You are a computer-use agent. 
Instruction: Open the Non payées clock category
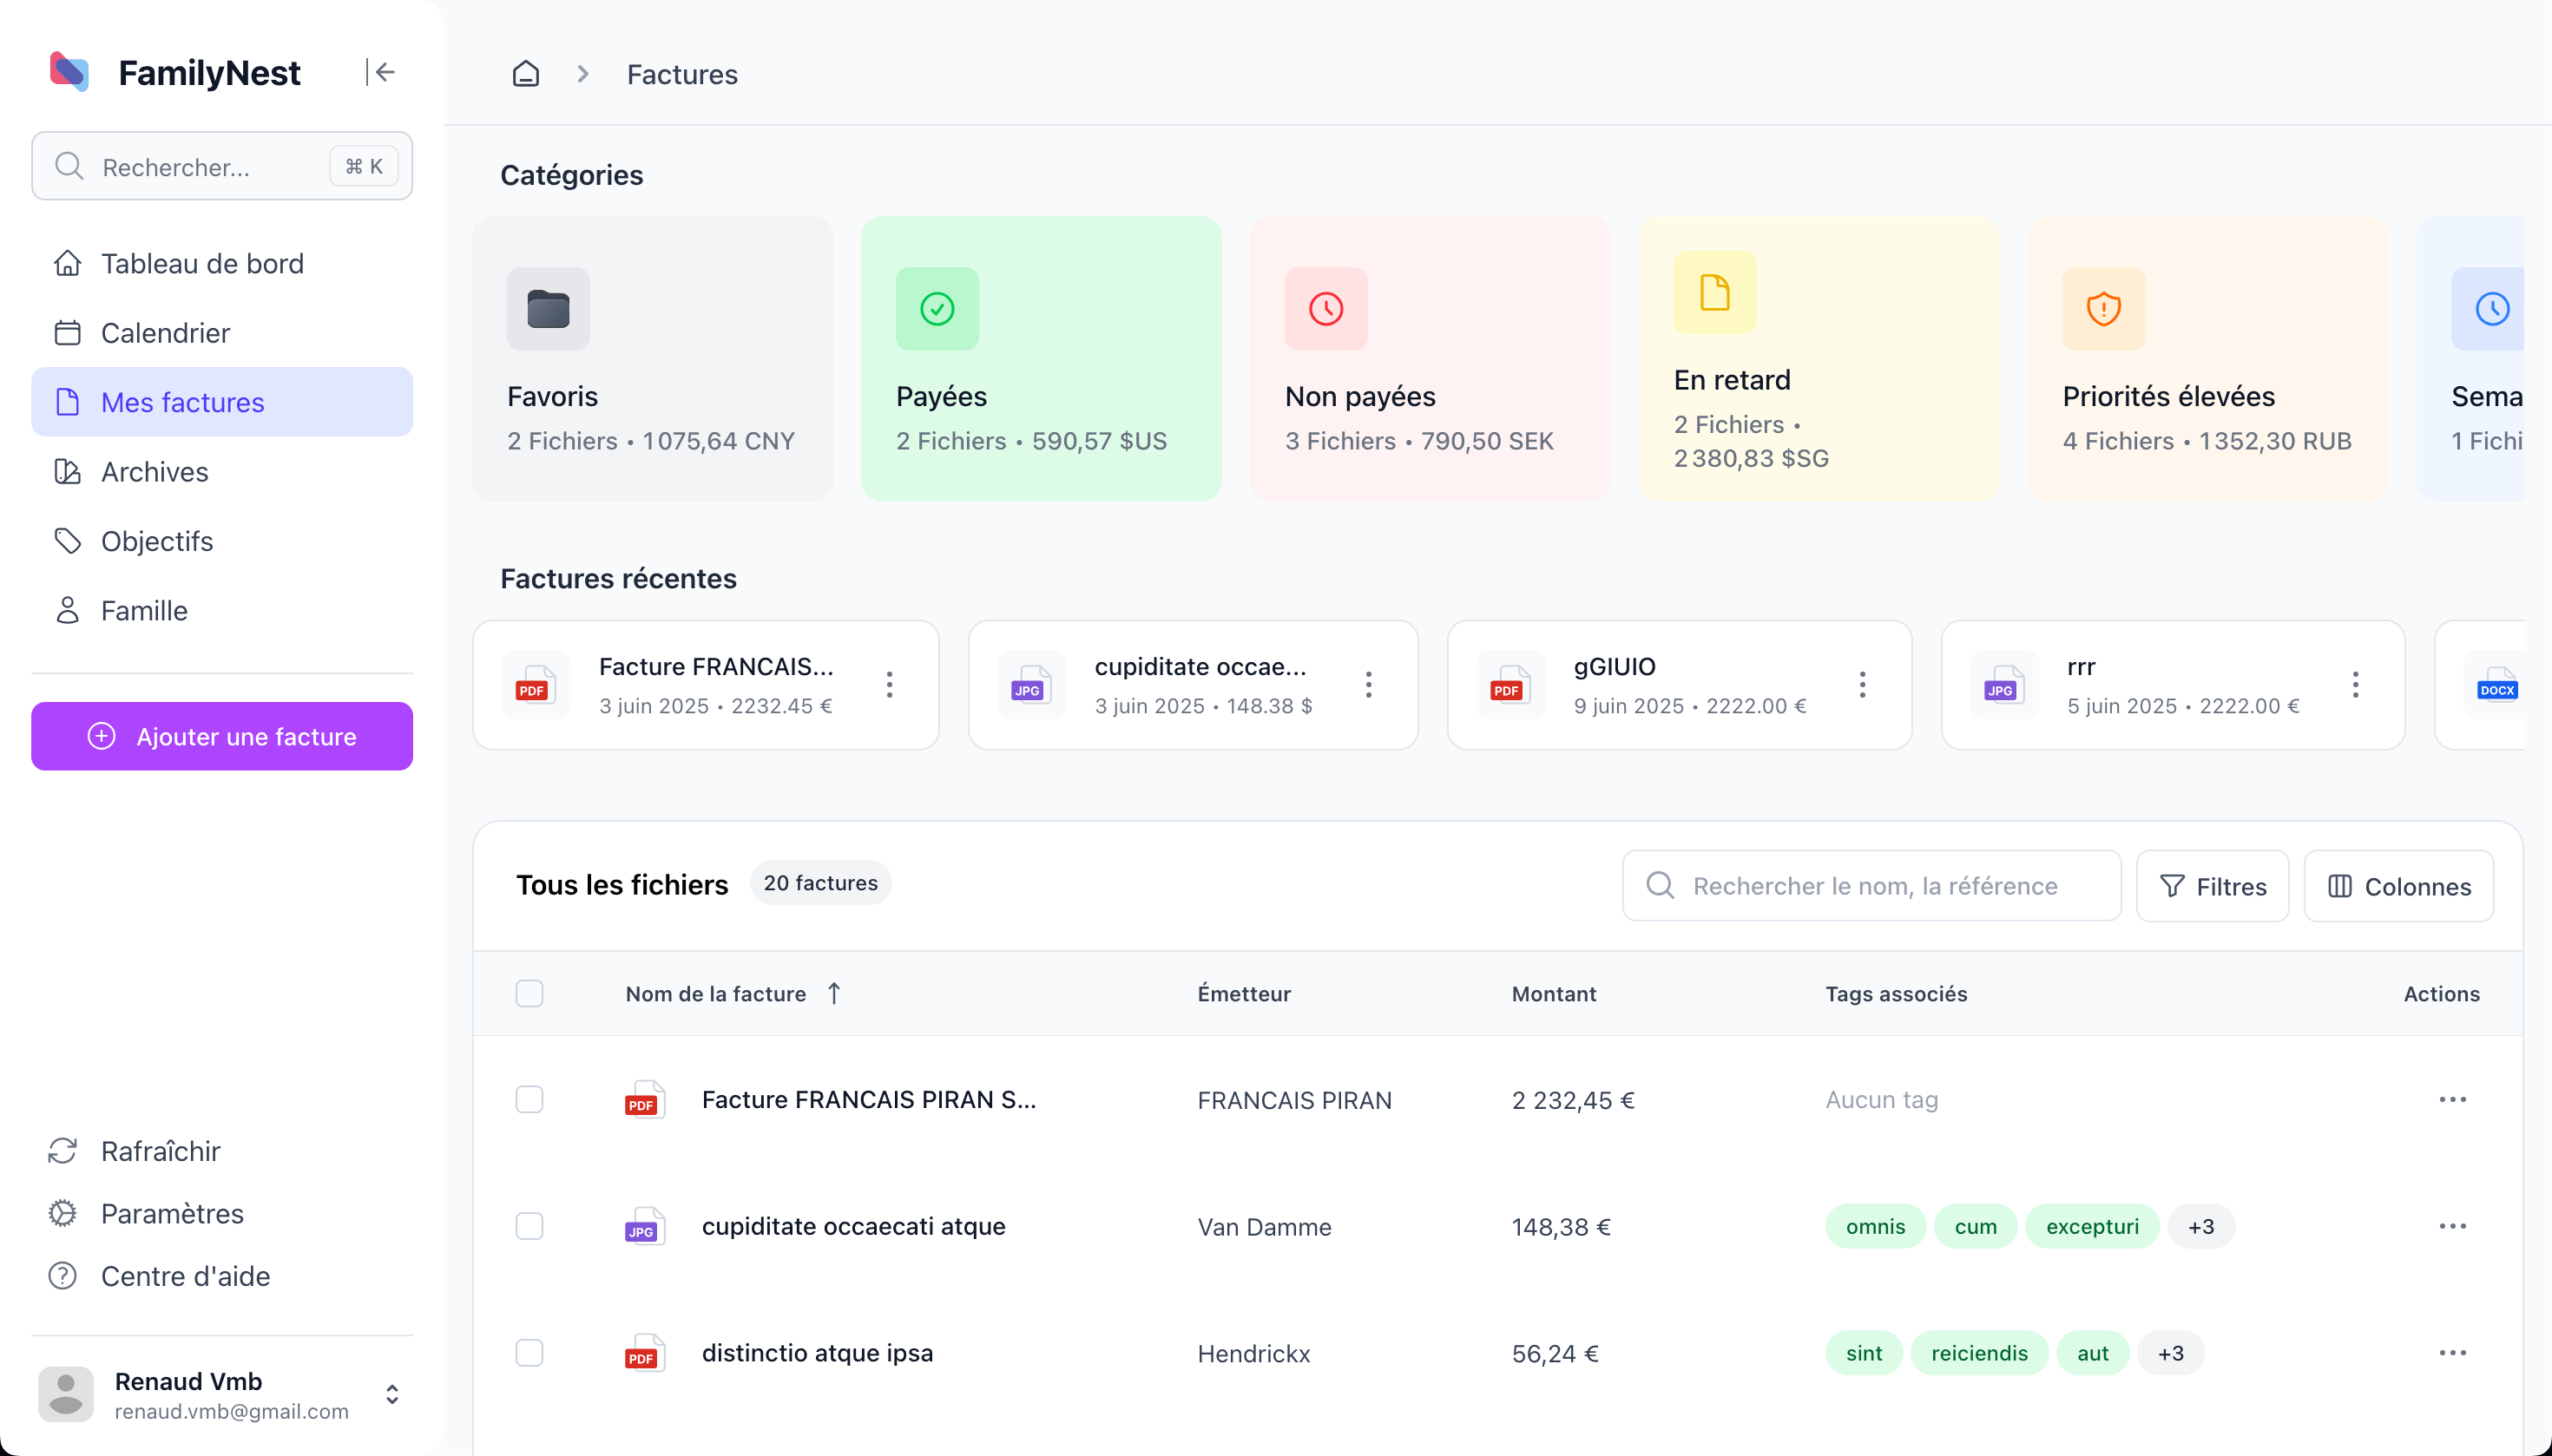(x=1429, y=358)
